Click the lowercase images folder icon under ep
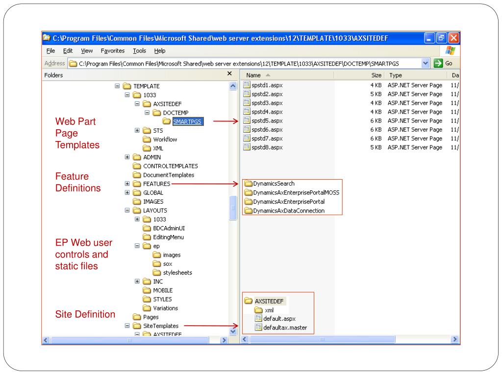 coord(157,255)
